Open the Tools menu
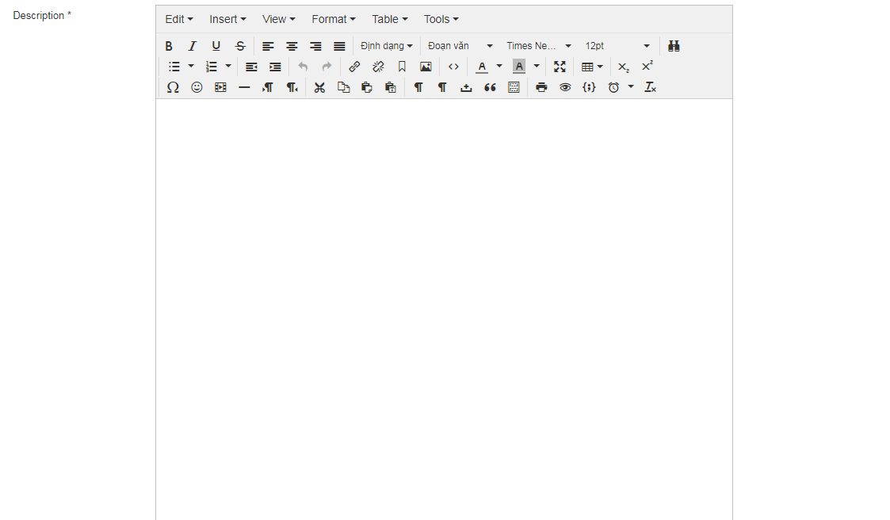The width and height of the screenshot is (890, 520). click(441, 19)
